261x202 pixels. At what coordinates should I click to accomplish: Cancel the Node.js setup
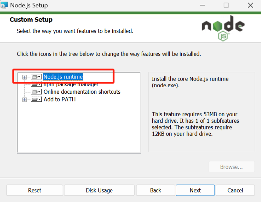click(235, 190)
